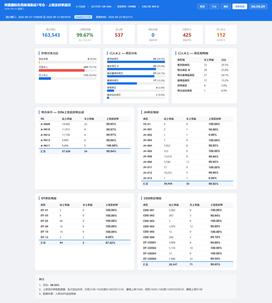Click the 17 (15.2%) distribution bar
272x303 pixels.
tap(122, 84)
